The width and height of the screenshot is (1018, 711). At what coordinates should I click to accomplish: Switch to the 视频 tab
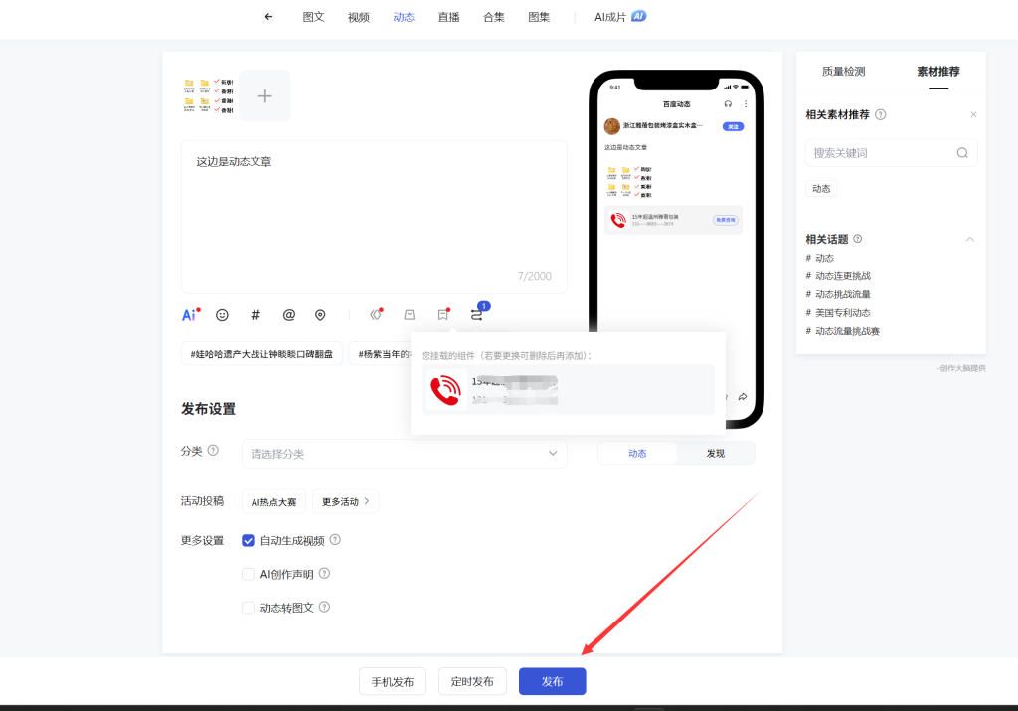point(359,17)
